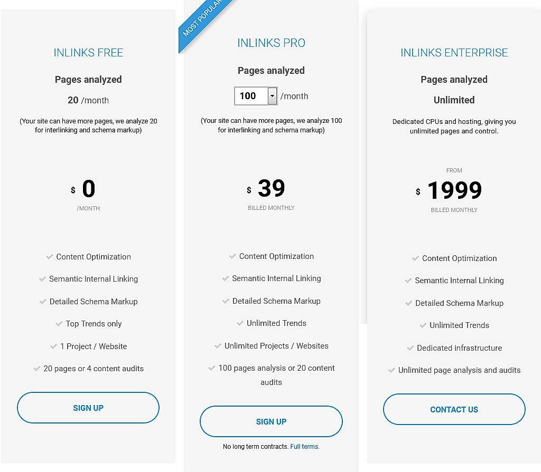The width and height of the screenshot is (541, 472).
Task: Click the Detailed Schema Markup checkmark in Enterprise
Action: pos(409,303)
